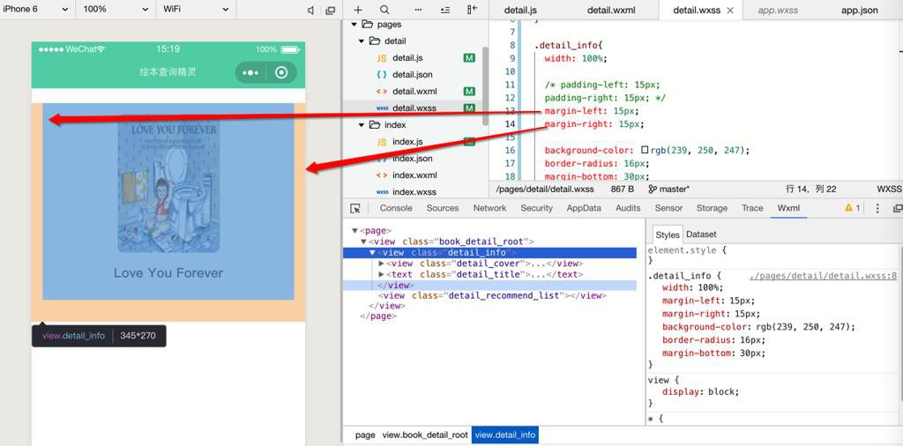This screenshot has height=446, width=903.
Task: Collapse the index folder
Action: click(361, 125)
